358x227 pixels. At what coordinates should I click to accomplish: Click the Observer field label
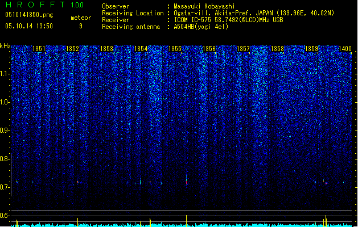click(116, 6)
